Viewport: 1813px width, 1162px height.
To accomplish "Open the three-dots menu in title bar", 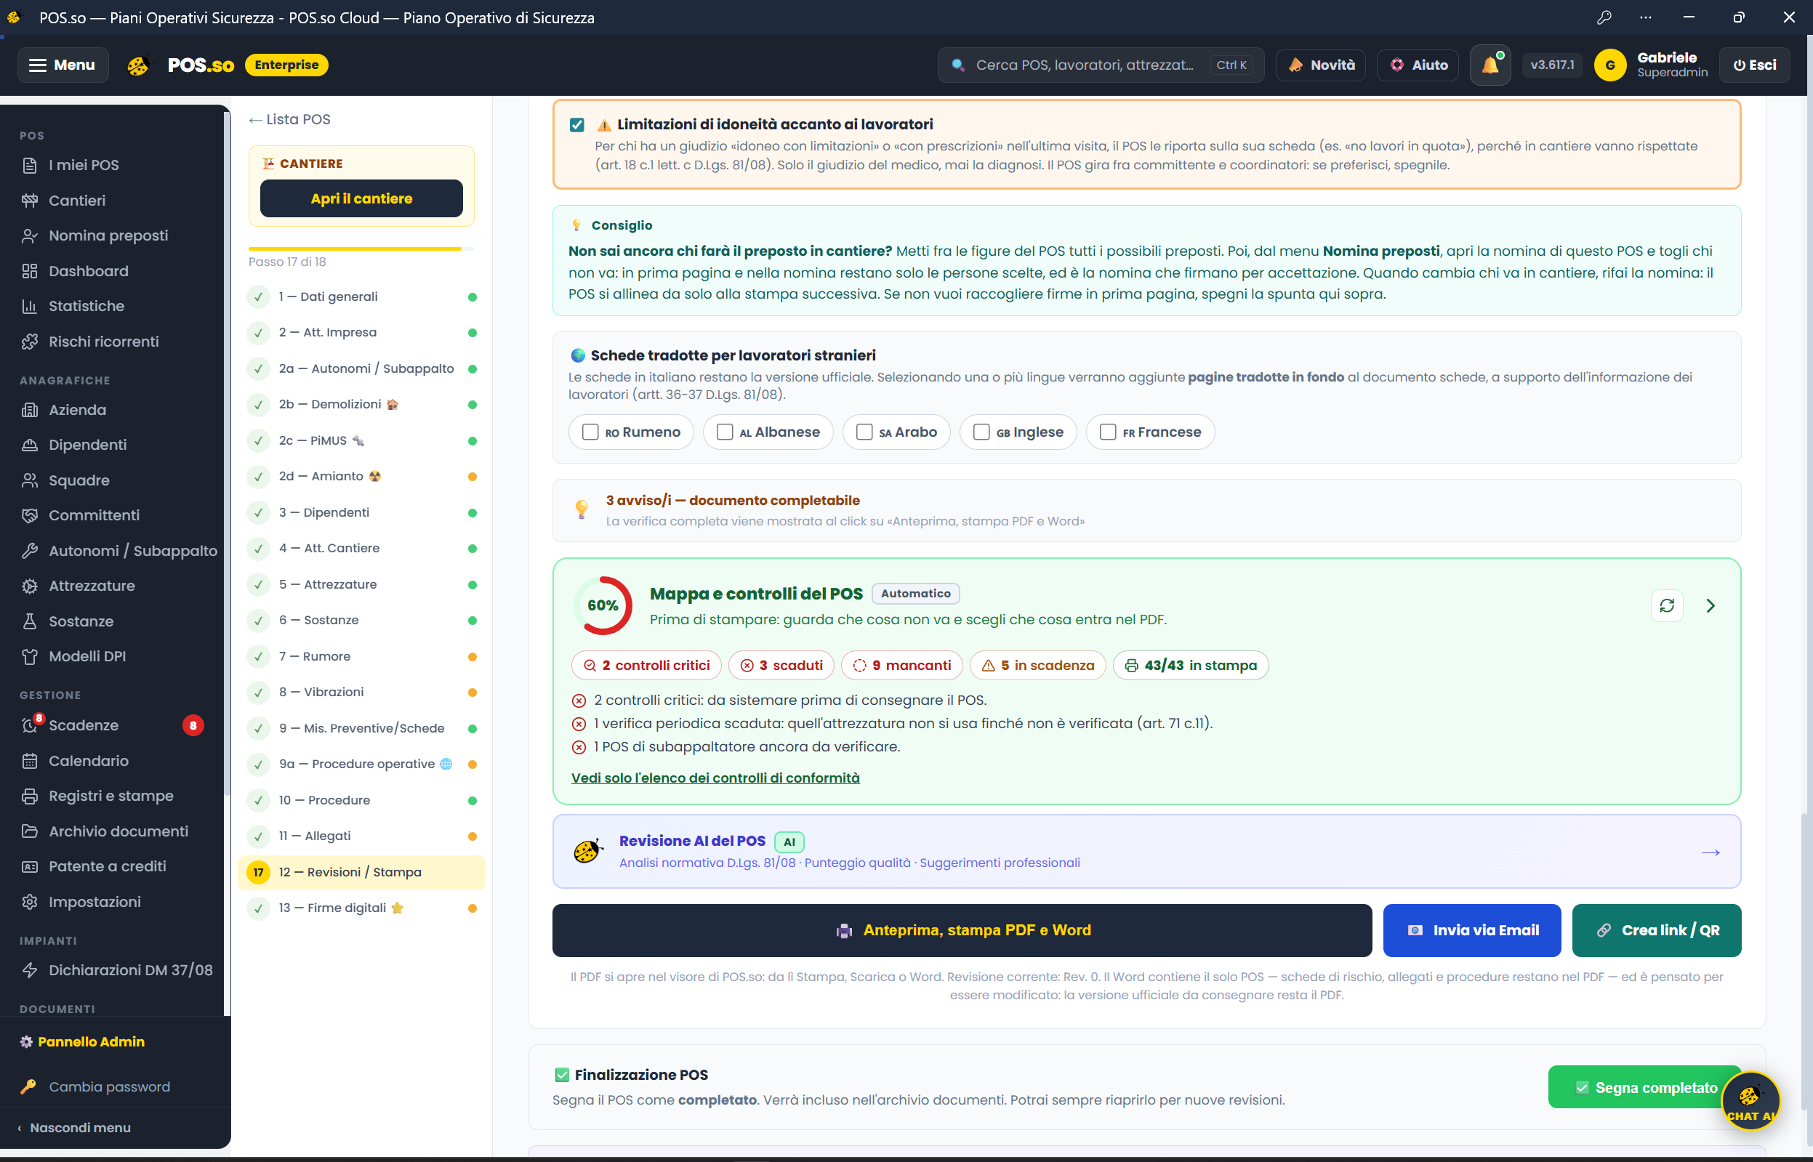I will tap(1645, 17).
